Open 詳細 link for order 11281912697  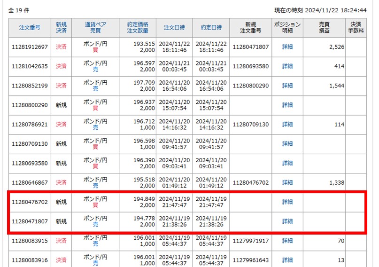tap(287, 47)
